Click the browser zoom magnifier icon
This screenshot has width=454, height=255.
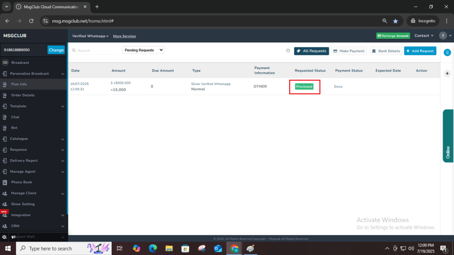384,21
